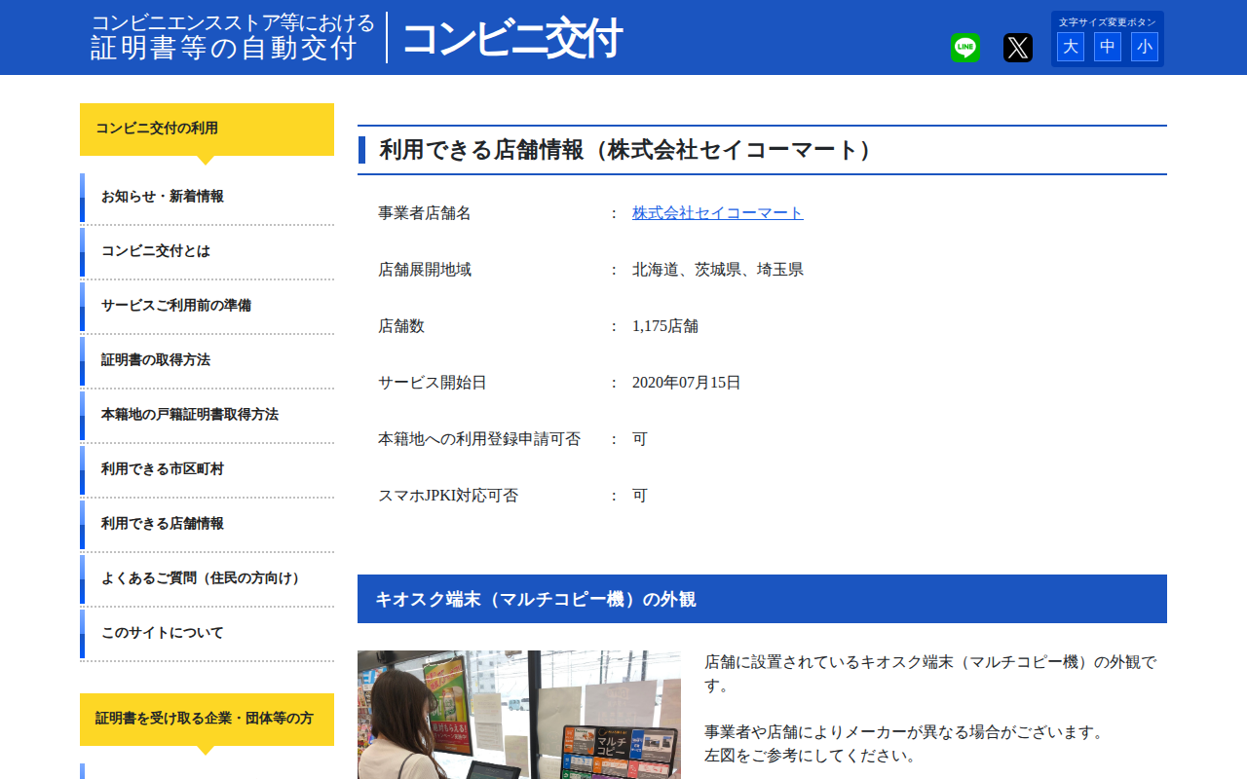Screen dimensions: 1247x779
Task: Open お知らせ・新着情報 menu item
Action: click(207, 198)
